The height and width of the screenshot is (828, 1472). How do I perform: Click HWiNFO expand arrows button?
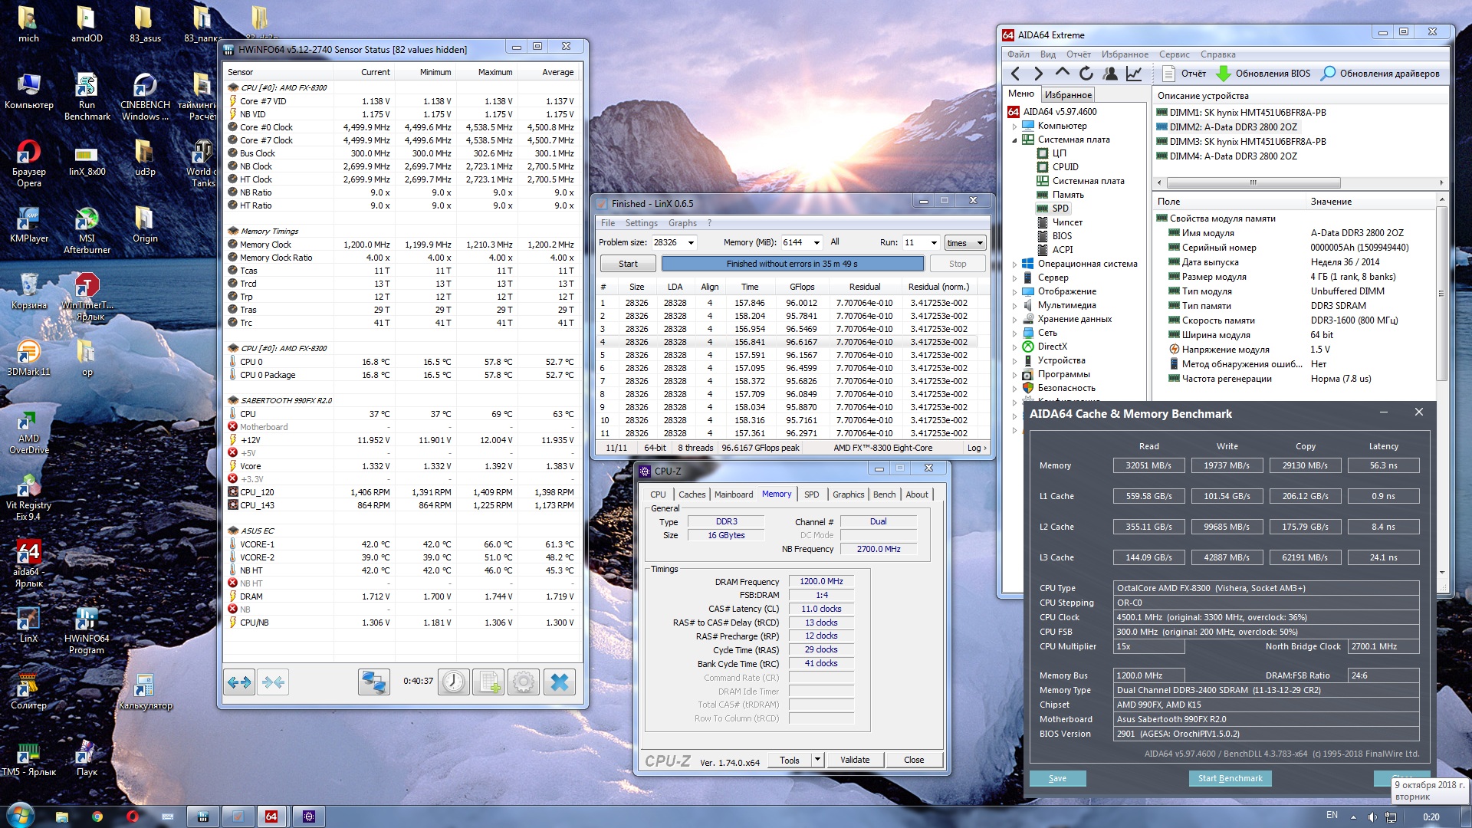pos(239,682)
